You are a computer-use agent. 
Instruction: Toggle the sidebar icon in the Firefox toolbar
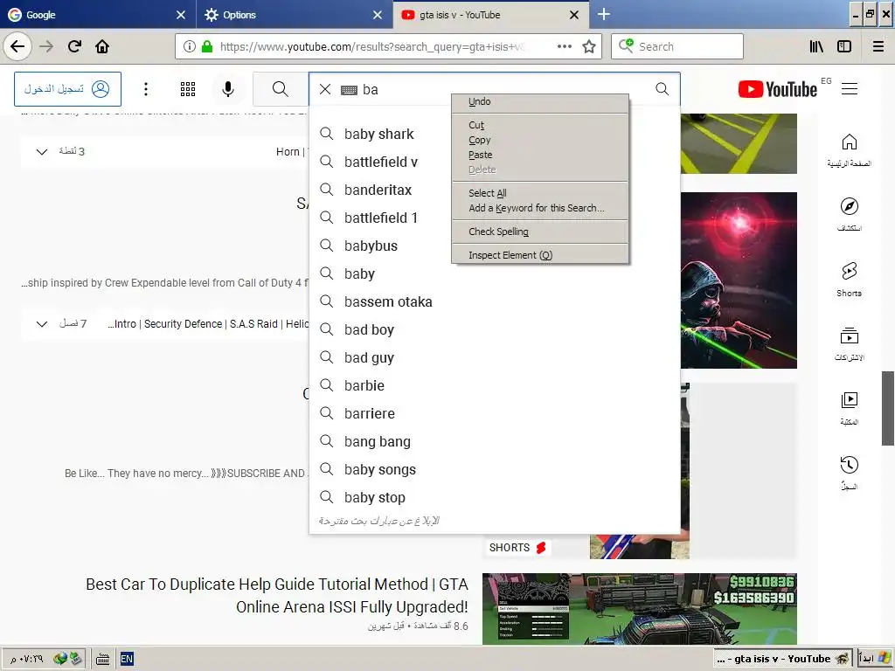tap(844, 46)
